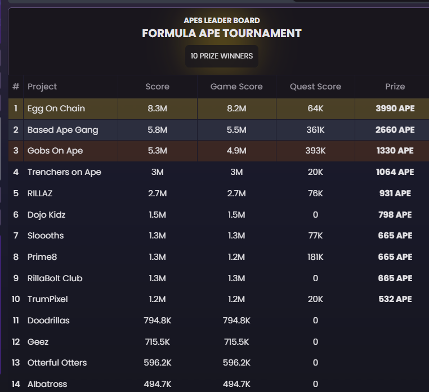The image size is (429, 392).
Task: Click RILLAZ's 2.7M score cell
Action: coord(157,193)
